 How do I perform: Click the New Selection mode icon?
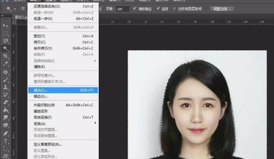(23, 9)
